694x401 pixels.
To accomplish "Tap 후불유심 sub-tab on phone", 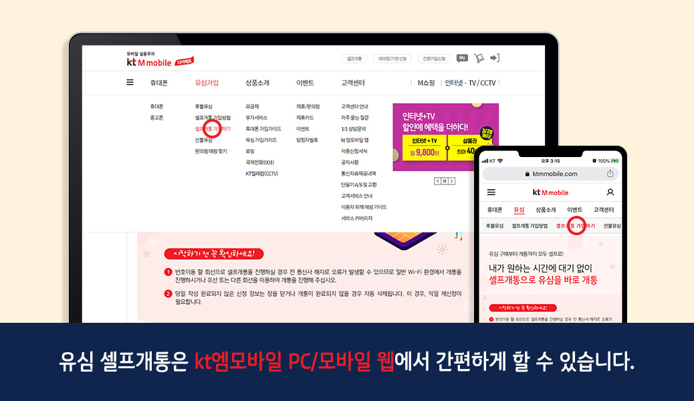I will click(x=495, y=226).
